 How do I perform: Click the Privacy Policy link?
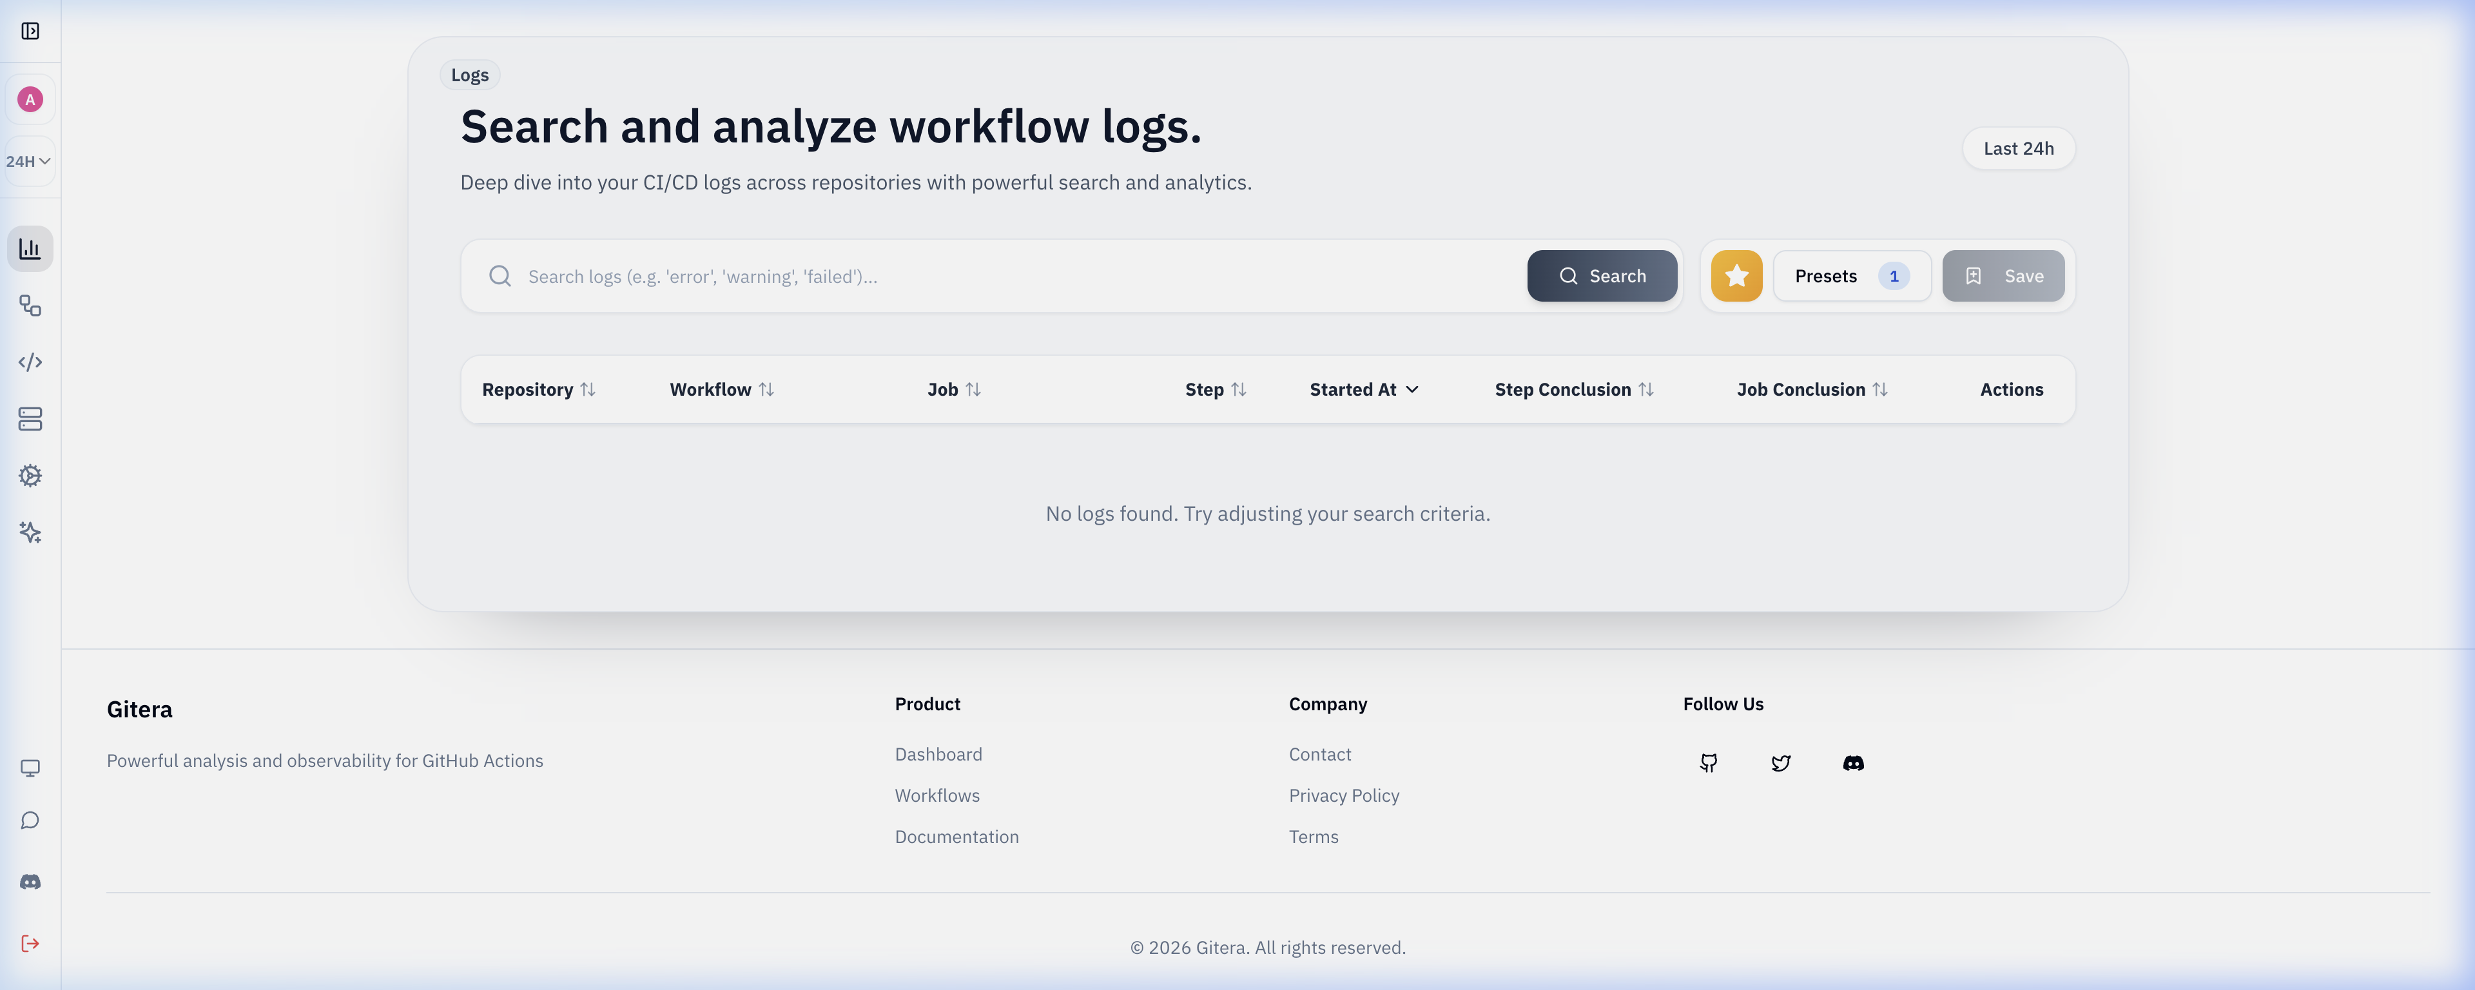[1344, 795]
